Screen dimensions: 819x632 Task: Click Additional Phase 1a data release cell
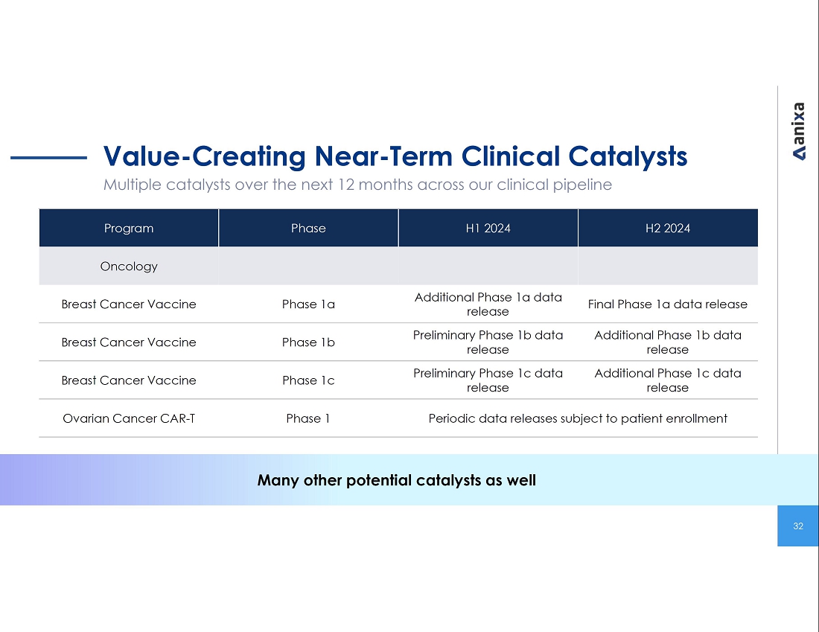488,304
